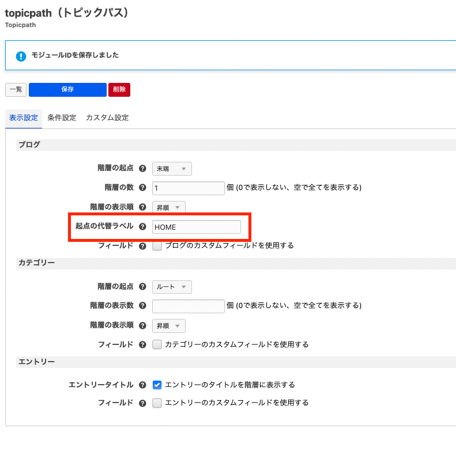Enable ブログのカスタムフィールドを使用する checkbox
The height and width of the screenshot is (452, 456).
click(157, 246)
